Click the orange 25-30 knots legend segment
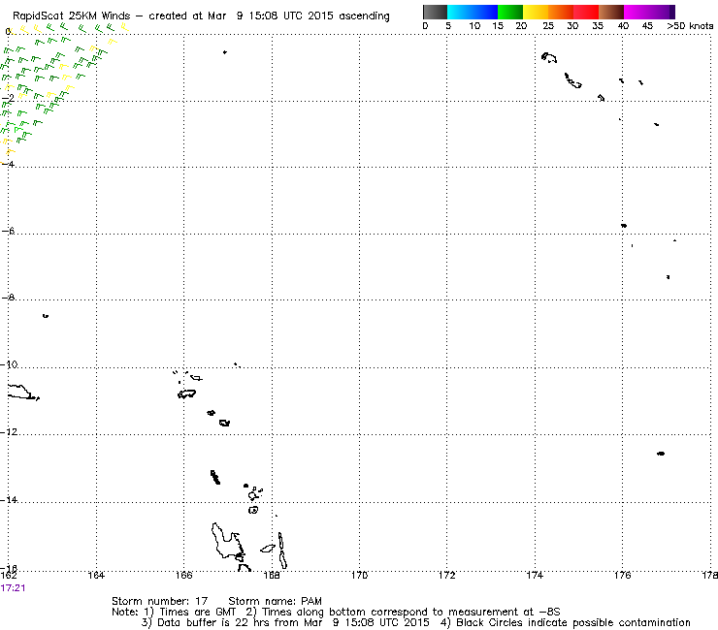This screenshot has height=630, width=718. [x=561, y=12]
